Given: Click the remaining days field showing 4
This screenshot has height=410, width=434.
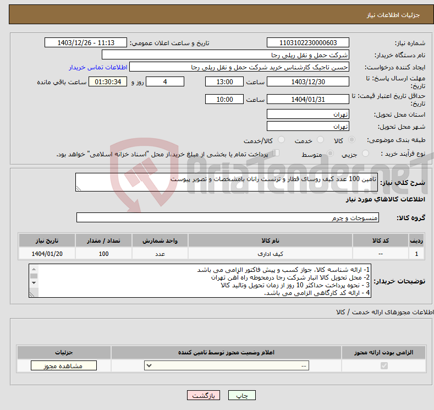Looking at the screenshot, I should pyautogui.click(x=165, y=81).
